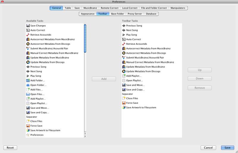The image size is (238, 153).
Task: Select Manual Correct Metadata from MusicBrainz in Available Tasks
Action: (x=55, y=53)
